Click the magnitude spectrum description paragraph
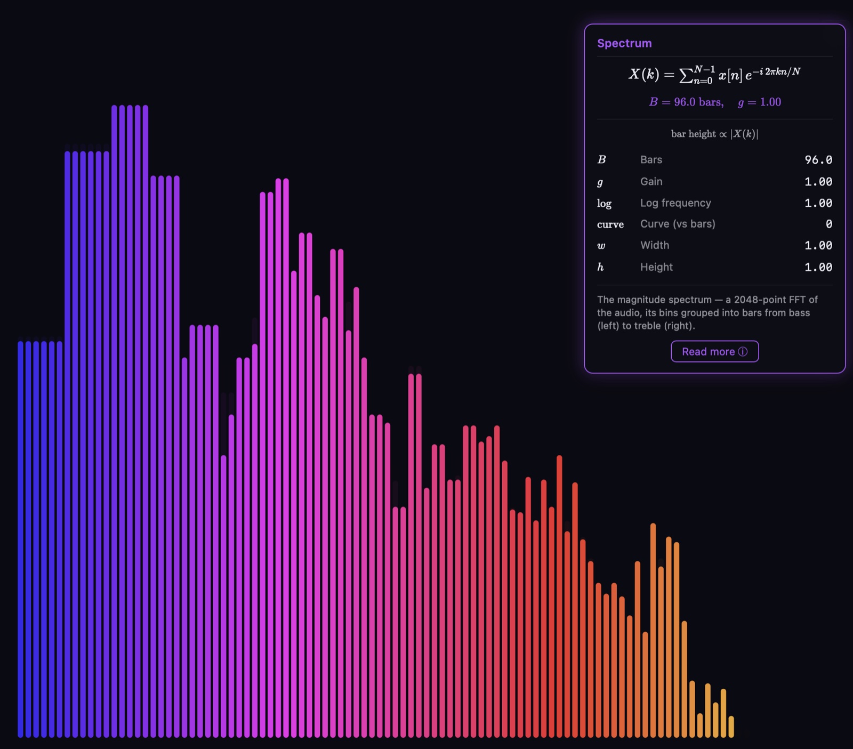The height and width of the screenshot is (749, 853). coord(707,312)
